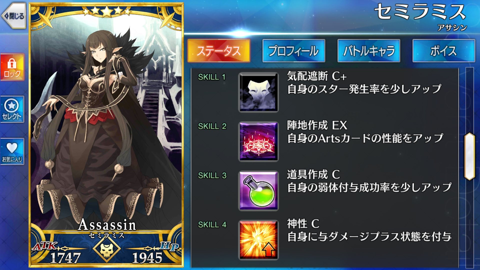The image size is (480, 270).
Task: Toggle the お気に入り heart favorite button
Action: click(x=12, y=151)
